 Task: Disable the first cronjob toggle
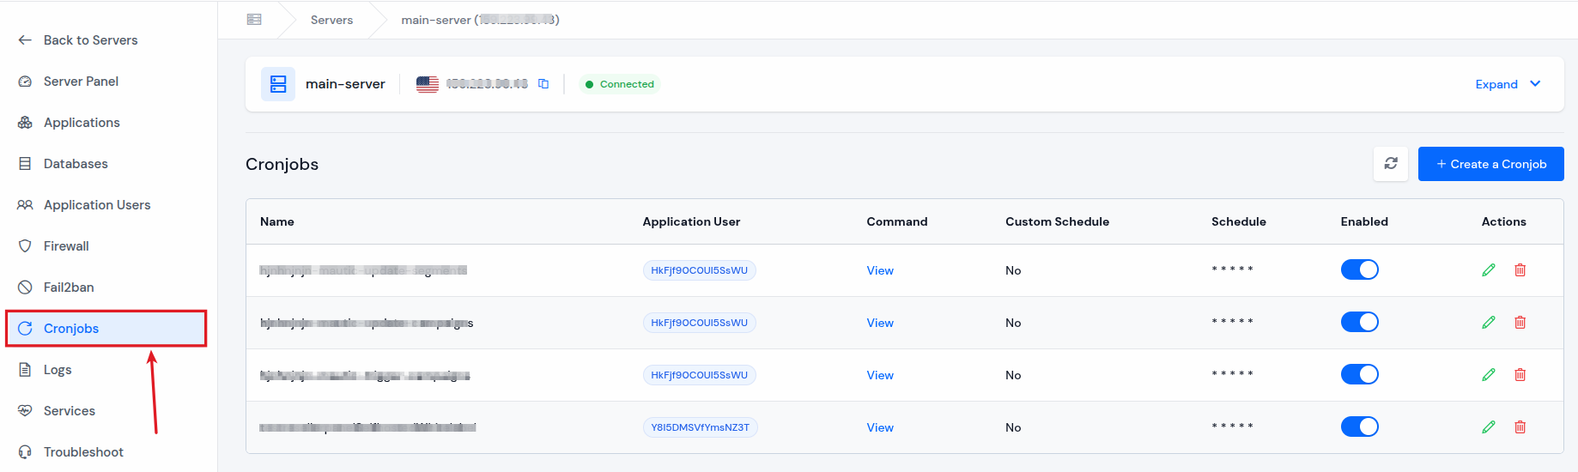pos(1359,270)
